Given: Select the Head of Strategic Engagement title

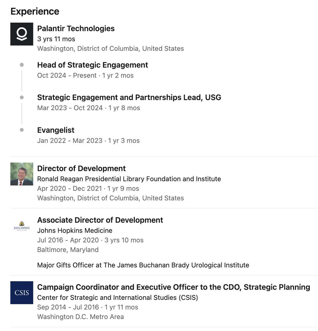Looking at the screenshot, I should point(92,65).
